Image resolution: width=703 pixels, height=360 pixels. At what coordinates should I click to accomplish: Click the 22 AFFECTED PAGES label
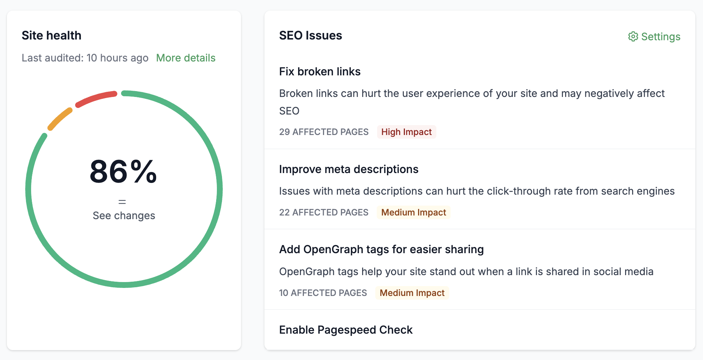coord(324,212)
